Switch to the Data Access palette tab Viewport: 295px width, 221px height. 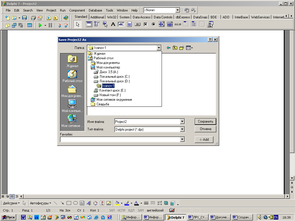(x=142, y=17)
